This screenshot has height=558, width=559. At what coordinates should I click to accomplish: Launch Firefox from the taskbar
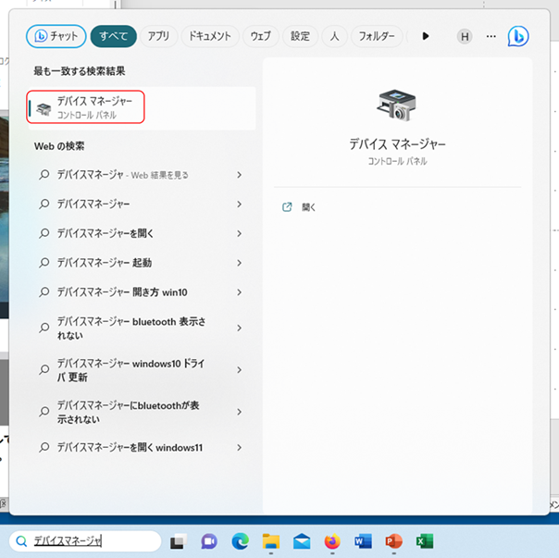331,541
